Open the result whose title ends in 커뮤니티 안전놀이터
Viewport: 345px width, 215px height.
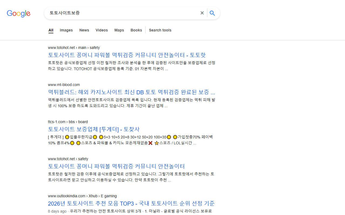116,166
